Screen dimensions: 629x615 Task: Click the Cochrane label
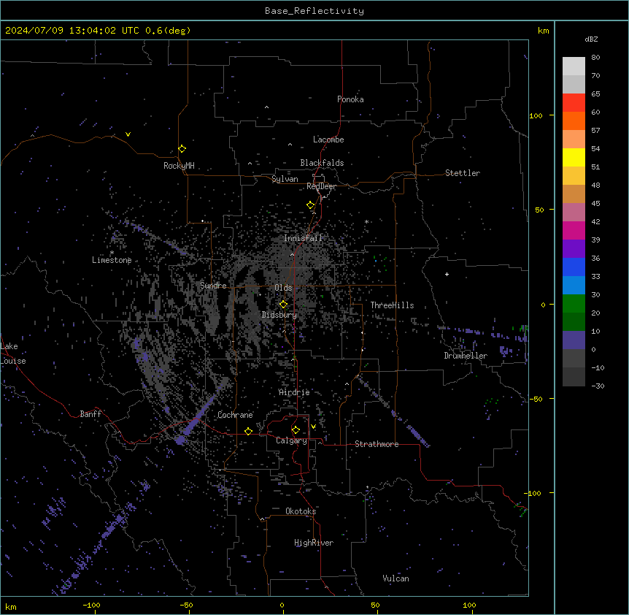[236, 415]
